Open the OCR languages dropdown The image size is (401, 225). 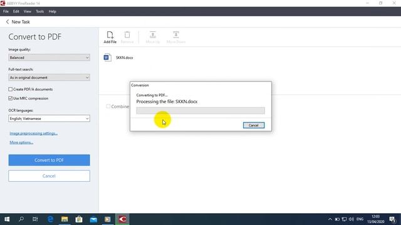click(49, 119)
